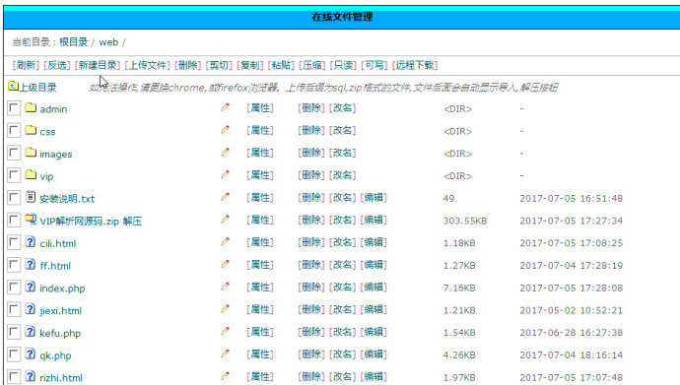Check the admin folder checkbox
Image resolution: width=680 pixels, height=385 pixels.
(14, 108)
